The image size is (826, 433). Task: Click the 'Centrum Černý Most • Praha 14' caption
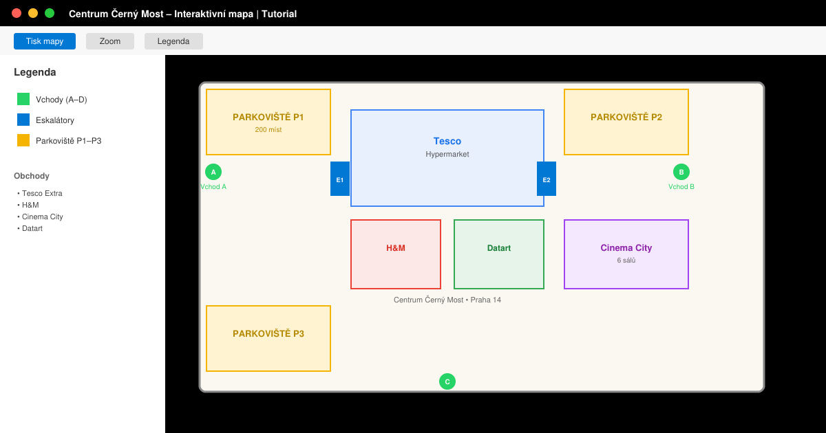pyautogui.click(x=447, y=300)
